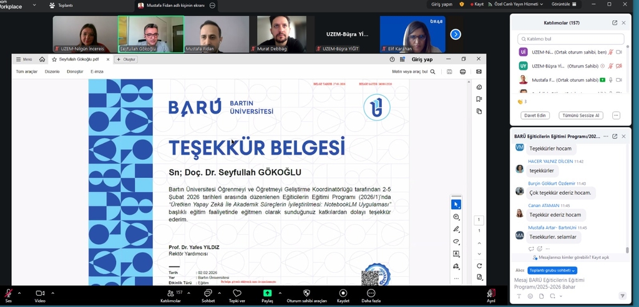This screenshot has width=639, height=307.
Task: Toggle the Video camera button
Action: coord(40,293)
